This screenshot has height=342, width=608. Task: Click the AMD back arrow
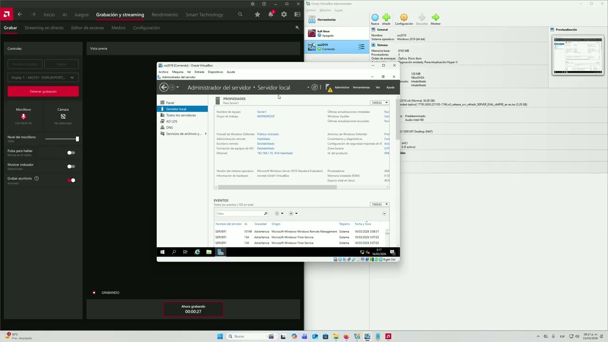[19, 14]
